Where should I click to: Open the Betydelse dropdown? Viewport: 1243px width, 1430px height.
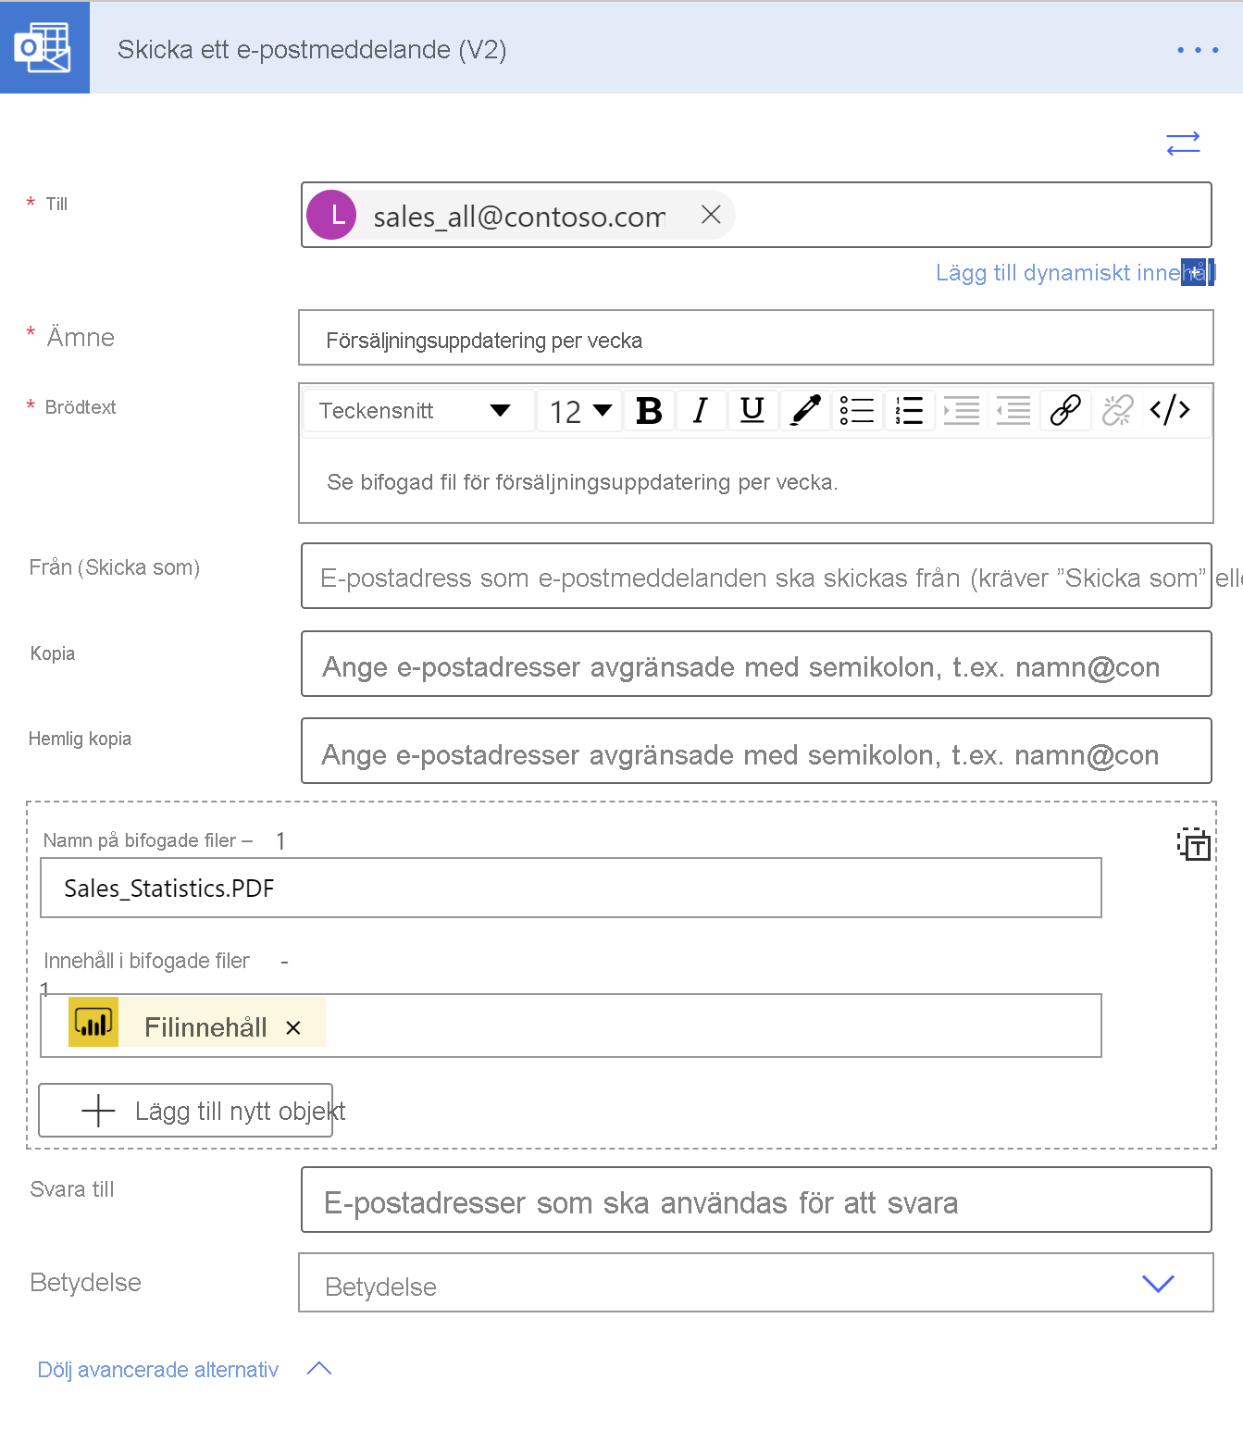(755, 1283)
